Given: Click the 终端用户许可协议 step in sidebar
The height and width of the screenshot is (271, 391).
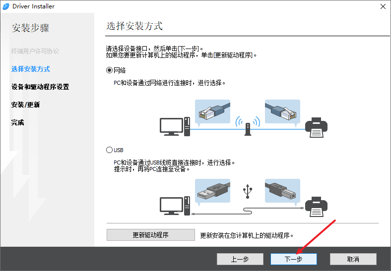Looking at the screenshot, I should [35, 51].
